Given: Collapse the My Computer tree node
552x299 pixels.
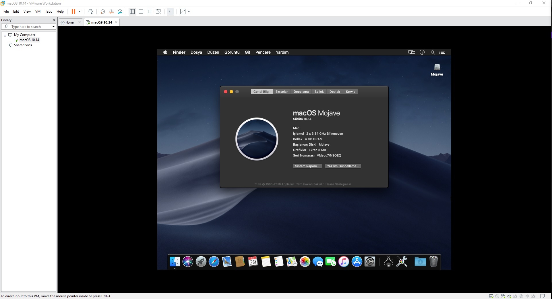Looking at the screenshot, I should coord(5,35).
